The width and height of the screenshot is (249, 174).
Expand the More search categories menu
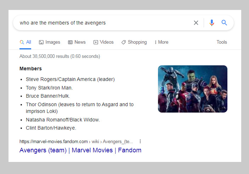pyautogui.click(x=161, y=42)
